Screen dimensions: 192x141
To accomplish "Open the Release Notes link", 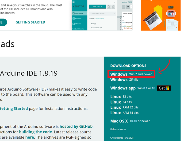I will 118,129.
